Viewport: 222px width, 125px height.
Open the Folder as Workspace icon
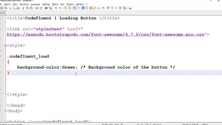click(99, 8)
